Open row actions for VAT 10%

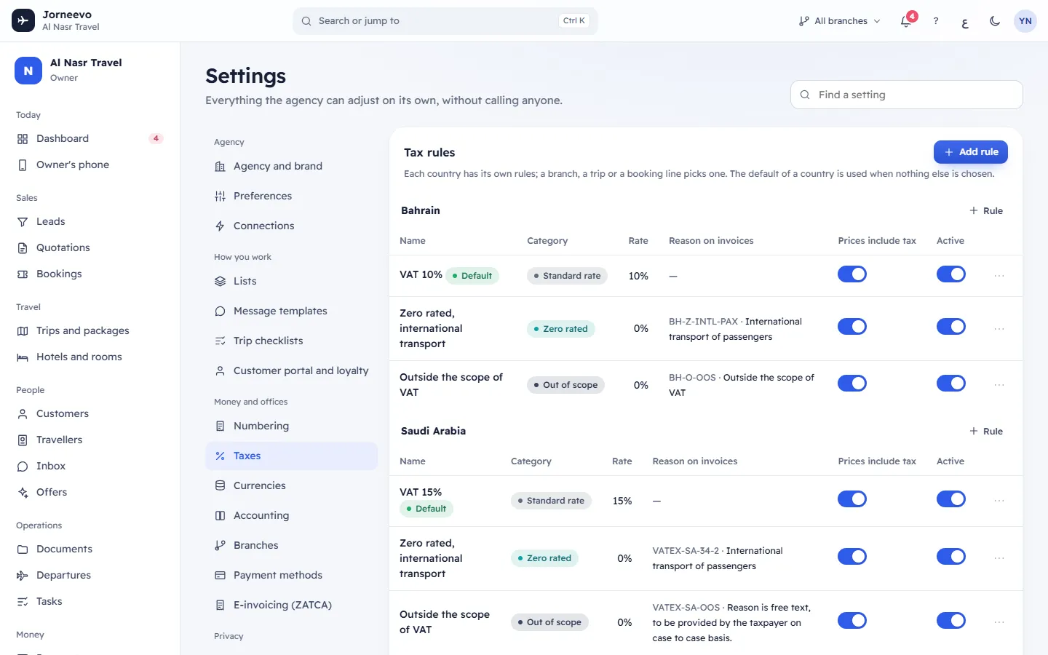pos(999,276)
